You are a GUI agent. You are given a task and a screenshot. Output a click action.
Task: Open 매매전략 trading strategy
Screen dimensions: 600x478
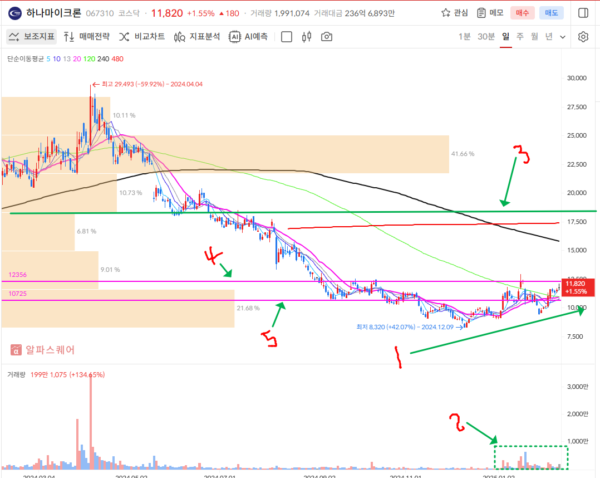point(86,37)
